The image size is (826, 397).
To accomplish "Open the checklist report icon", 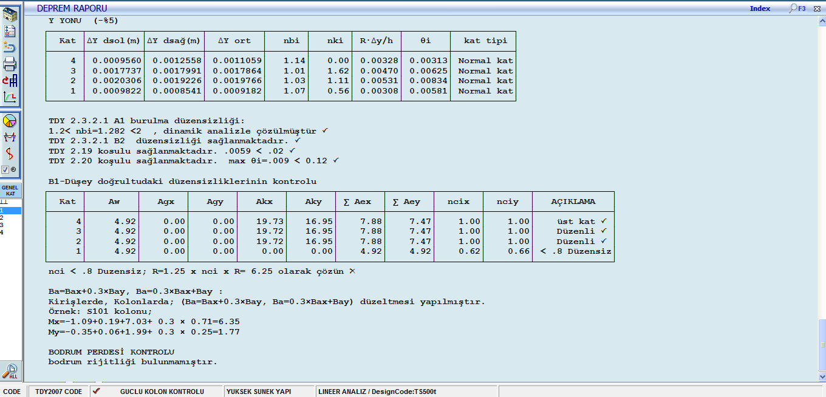I will [x=10, y=31].
